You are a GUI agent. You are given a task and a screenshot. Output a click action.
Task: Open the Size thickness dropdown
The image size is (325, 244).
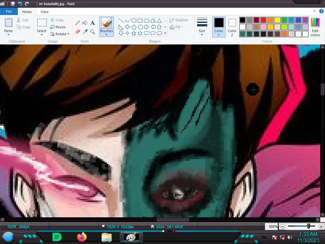click(202, 27)
